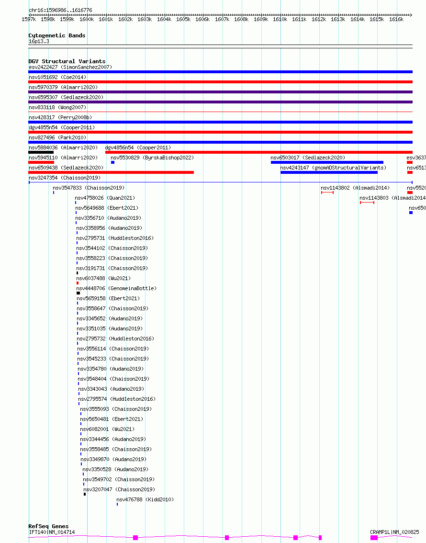Click nsv3350528 (Audano2019) label

point(115,469)
